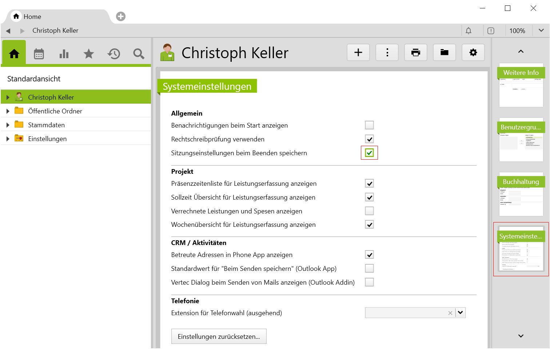Open the history clock icon

(114, 54)
